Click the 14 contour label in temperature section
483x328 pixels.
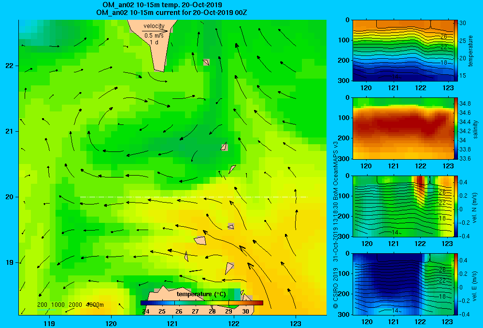pos(395,77)
